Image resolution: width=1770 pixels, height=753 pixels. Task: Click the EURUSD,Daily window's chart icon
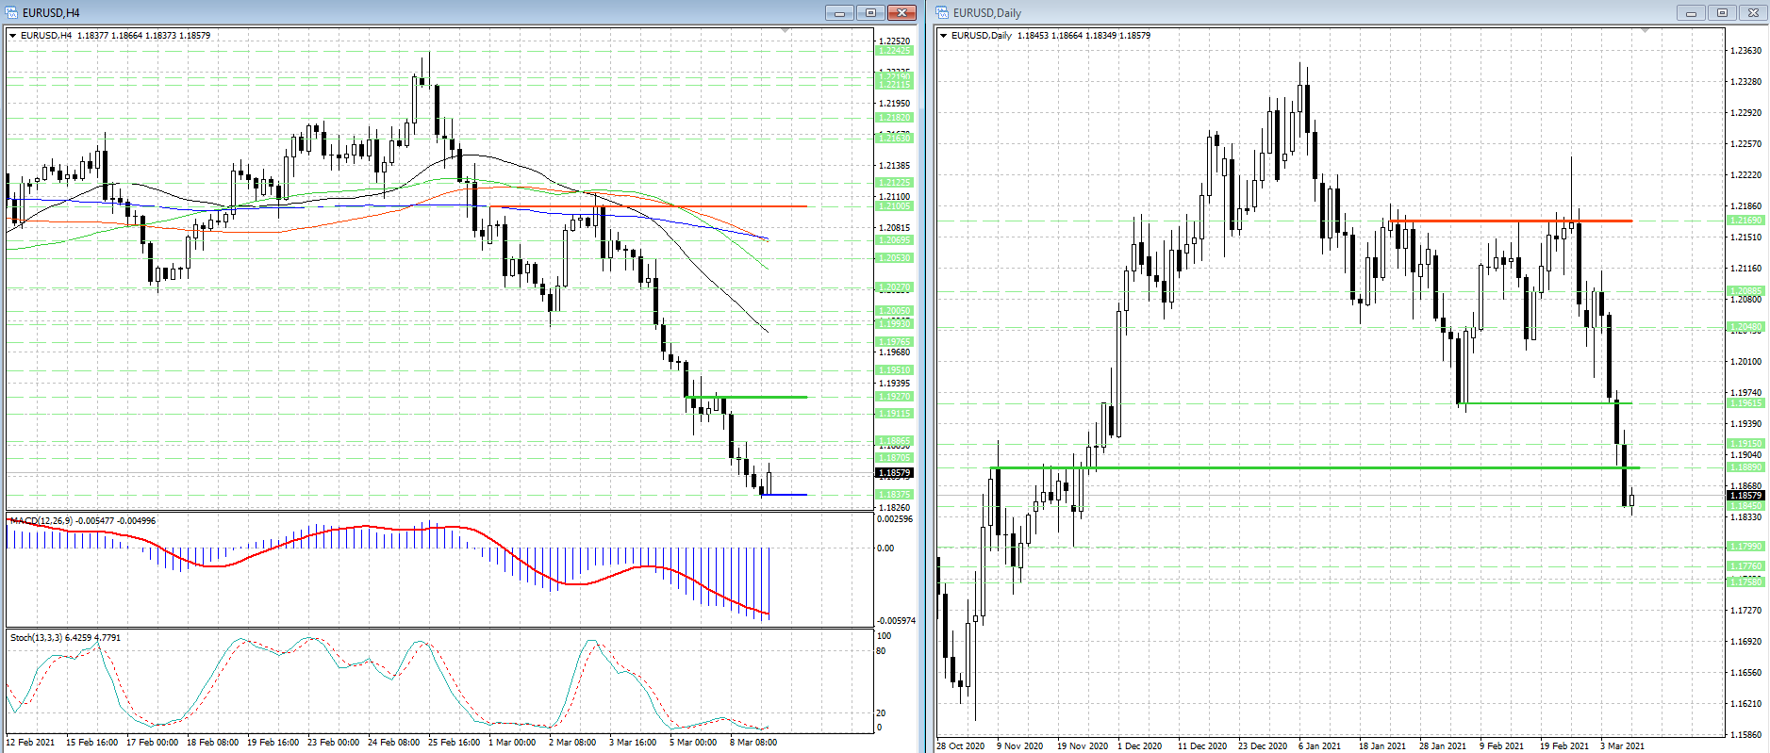943,12
